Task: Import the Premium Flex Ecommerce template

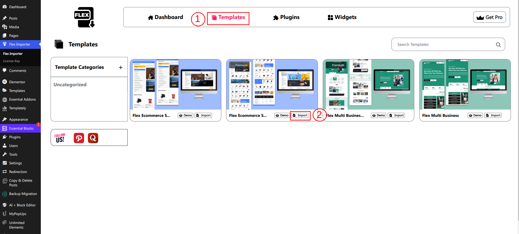Action: [300, 116]
